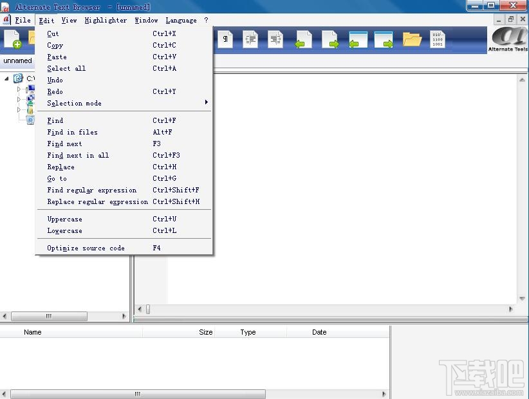Screen dimensions: 529x399
Task: Choose Go to in the Edit menu
Action: (x=124, y=178)
